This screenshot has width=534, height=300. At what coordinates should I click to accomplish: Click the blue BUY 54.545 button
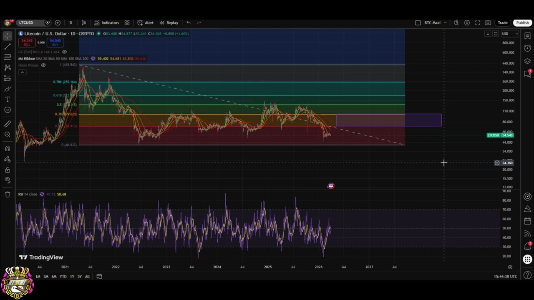(55, 42)
